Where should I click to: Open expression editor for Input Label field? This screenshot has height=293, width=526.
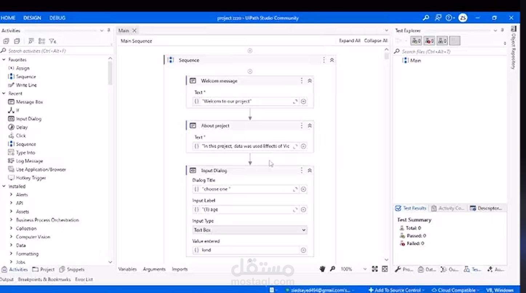point(295,209)
